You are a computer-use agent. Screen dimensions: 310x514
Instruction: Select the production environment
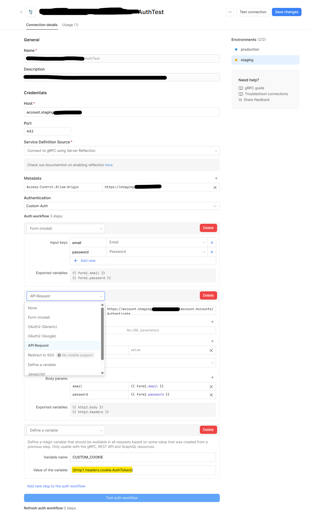(x=250, y=49)
